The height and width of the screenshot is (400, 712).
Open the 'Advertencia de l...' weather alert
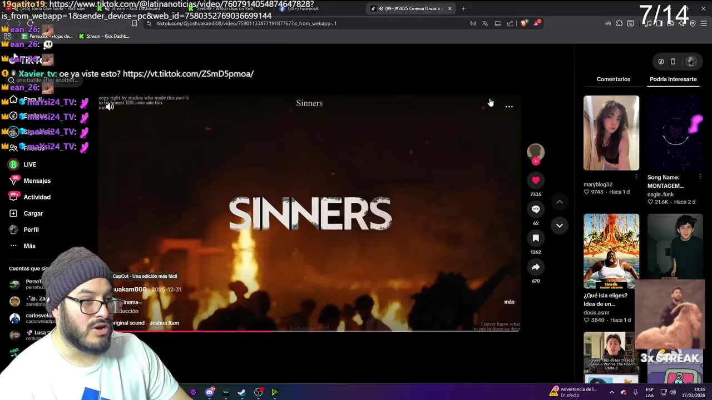coord(573,392)
